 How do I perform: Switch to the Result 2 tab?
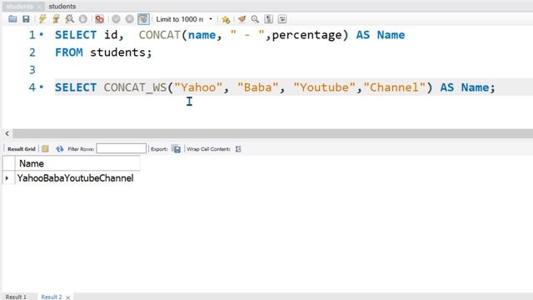coord(52,297)
